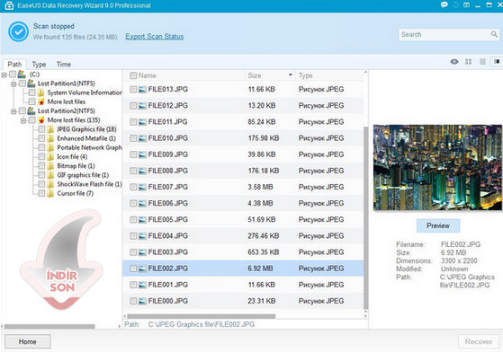Click image icon next to FILE007.JPG
The width and height of the screenshot is (503, 352).
click(x=142, y=187)
